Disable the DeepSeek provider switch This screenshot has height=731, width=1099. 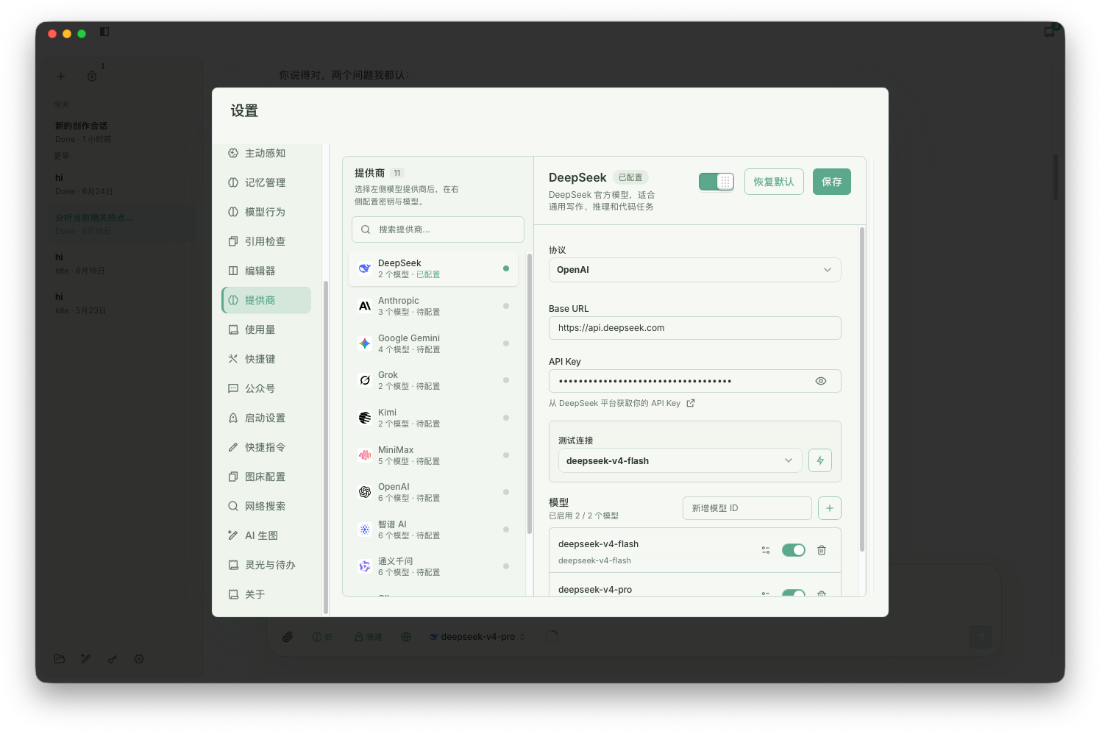click(716, 182)
